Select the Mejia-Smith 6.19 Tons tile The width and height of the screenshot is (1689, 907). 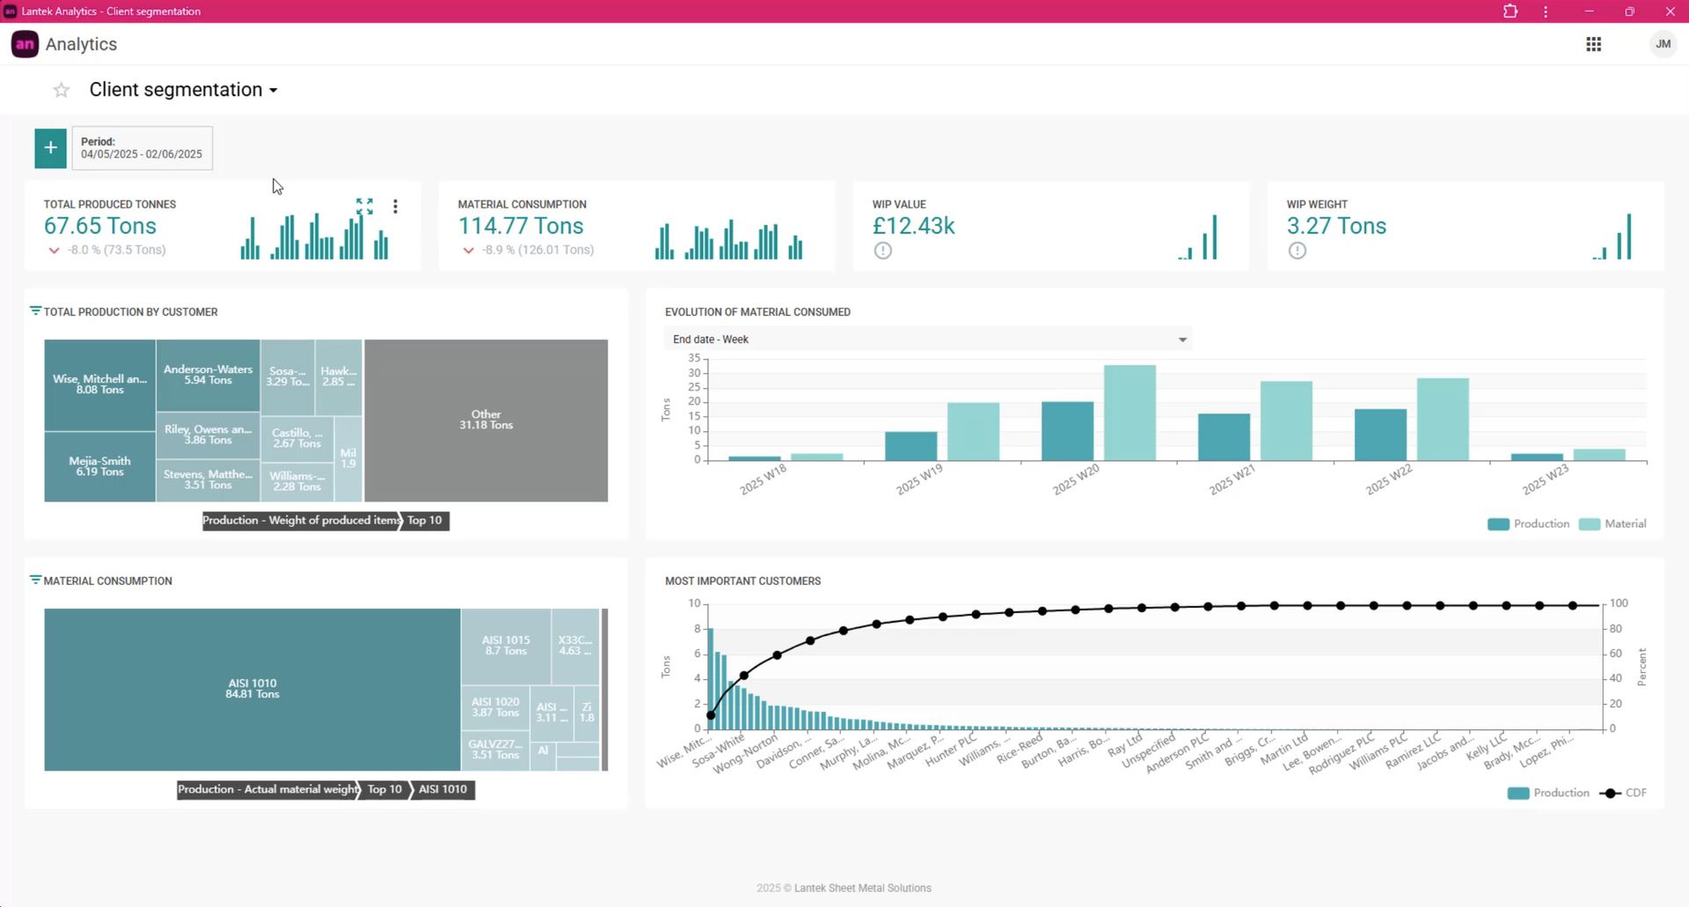click(99, 466)
